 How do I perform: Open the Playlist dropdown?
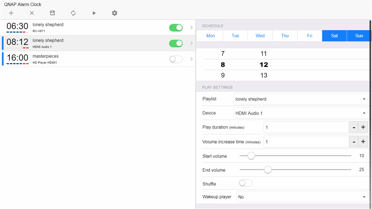point(300,99)
